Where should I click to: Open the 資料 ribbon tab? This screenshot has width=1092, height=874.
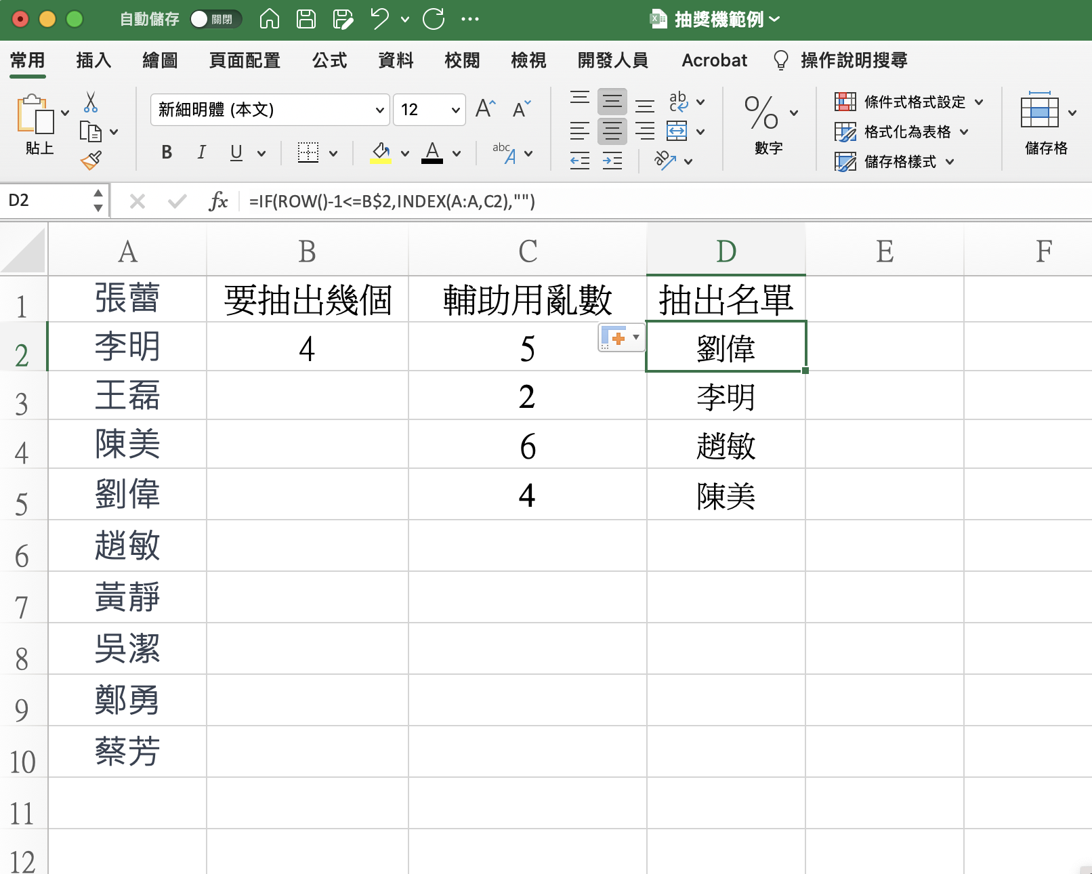[x=396, y=60]
